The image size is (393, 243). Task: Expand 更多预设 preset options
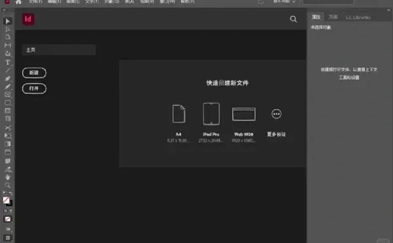point(276,113)
